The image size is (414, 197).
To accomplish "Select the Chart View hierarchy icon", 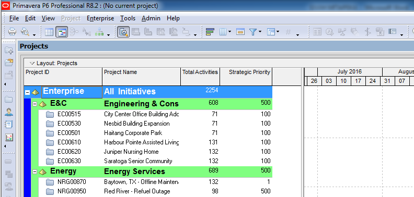I will [x=99, y=32].
